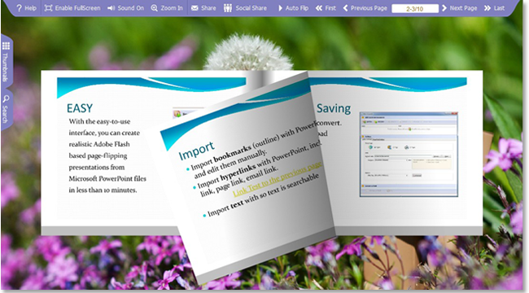Click the page number field showing 2-3/10
529x293 pixels.
[415, 8]
